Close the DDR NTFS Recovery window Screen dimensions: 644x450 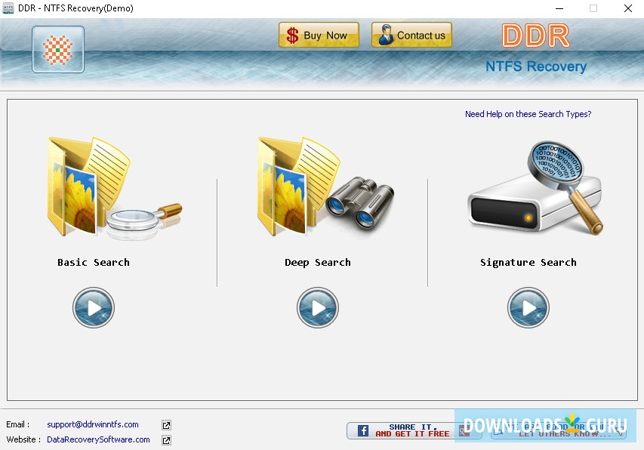[x=628, y=8]
